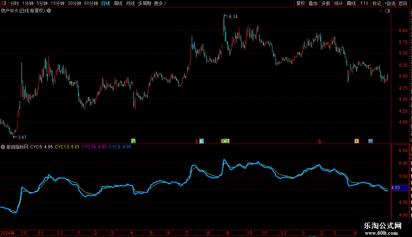This screenshot has height=237, width=412.
Task: Click the 标记 mark button
Action: [x=377, y=3]
